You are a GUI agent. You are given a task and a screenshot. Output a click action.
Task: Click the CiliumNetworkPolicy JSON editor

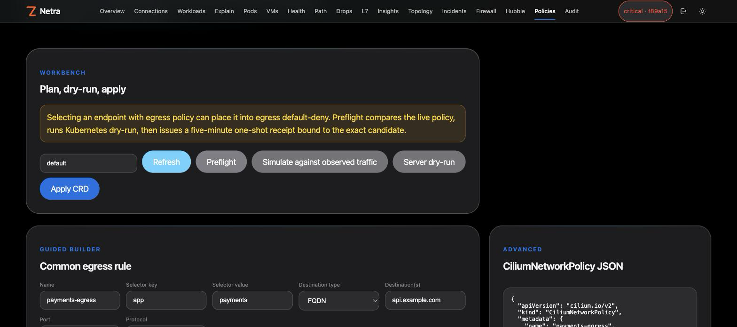point(600,308)
